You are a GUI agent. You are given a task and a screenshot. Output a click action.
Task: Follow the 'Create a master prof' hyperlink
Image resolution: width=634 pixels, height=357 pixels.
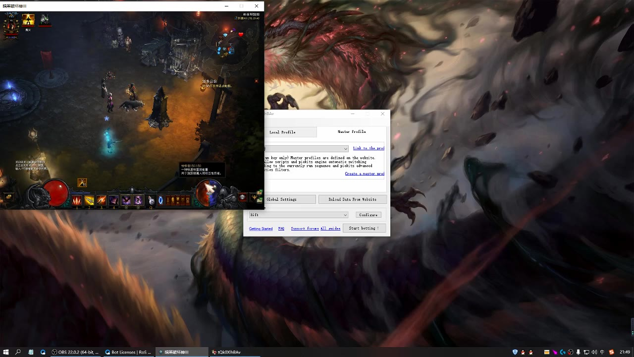365,174
